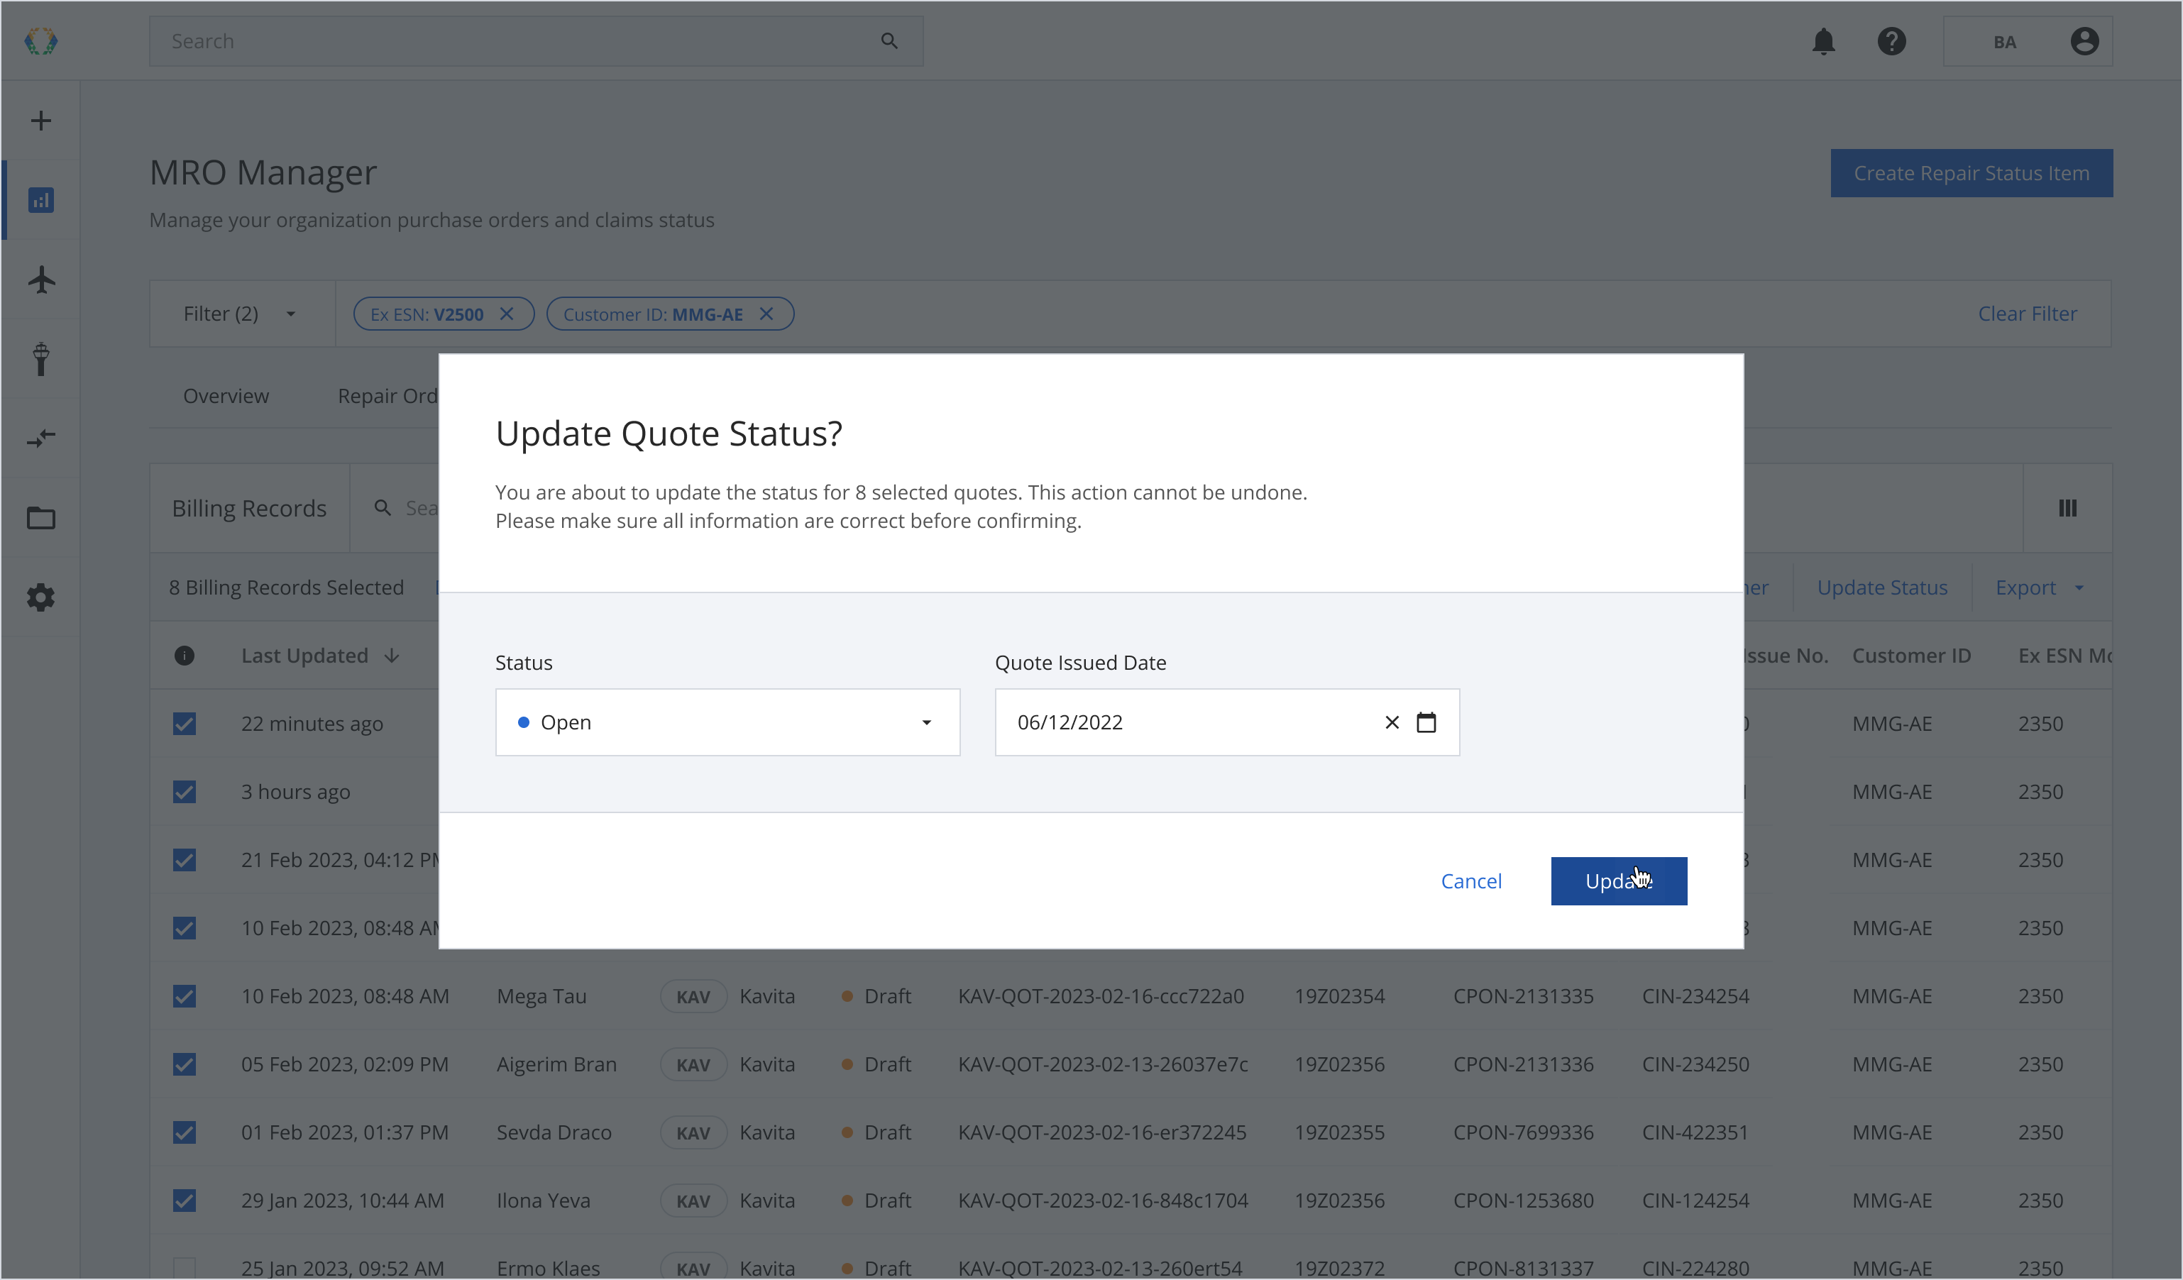The height and width of the screenshot is (1280, 2183).
Task: Click the Quote Issued Date input field
Action: (1226, 722)
